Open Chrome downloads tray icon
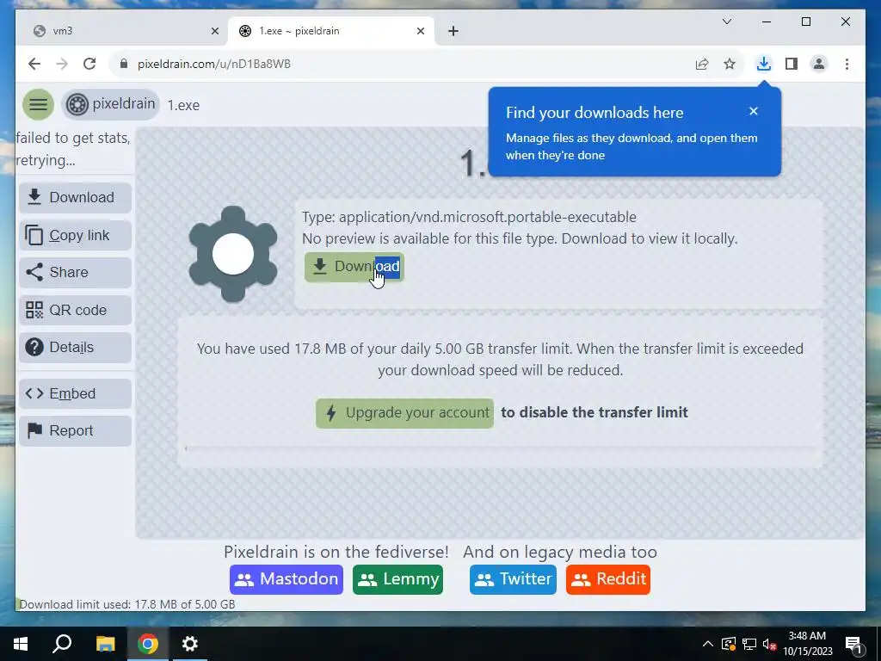This screenshot has width=881, height=661. [764, 64]
